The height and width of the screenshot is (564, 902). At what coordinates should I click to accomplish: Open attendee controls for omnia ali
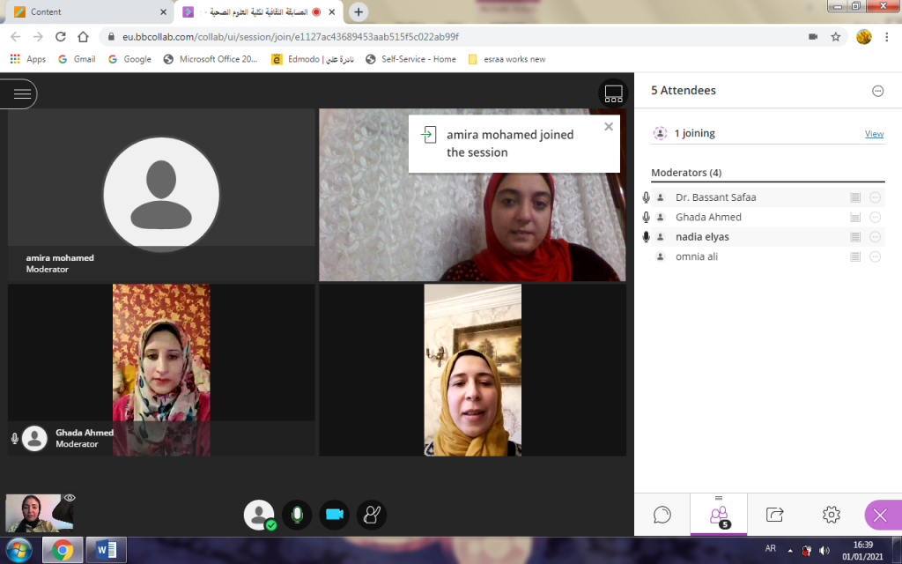[x=875, y=256]
